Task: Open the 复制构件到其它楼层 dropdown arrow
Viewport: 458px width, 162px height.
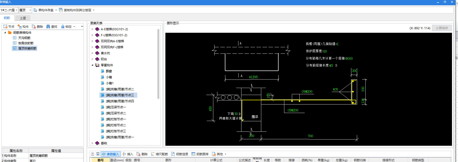Action: pyautogui.click(x=94, y=10)
